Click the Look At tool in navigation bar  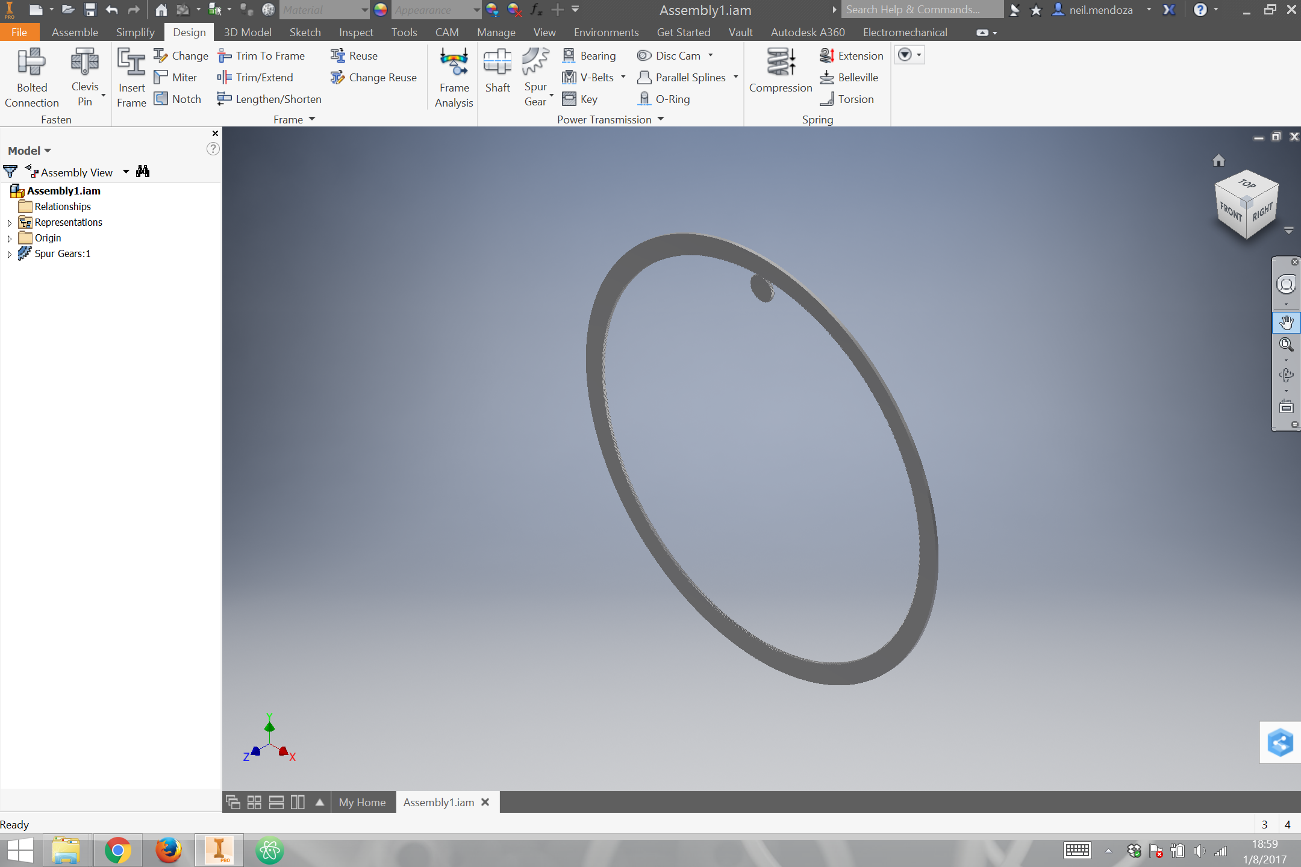tap(1286, 407)
